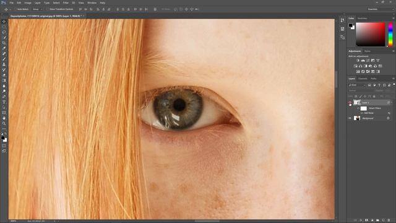Enable the Auto-Select checkbox
396x223 pixels.
(x=15, y=9)
